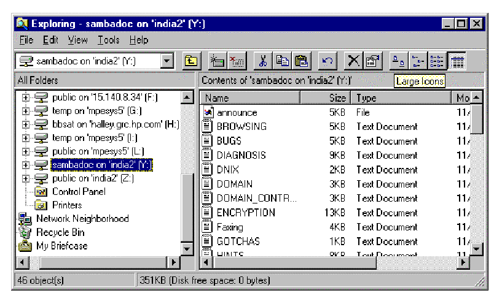The image size is (502, 304).
Task: Expand temp on 'mpesys5' (G:) node
Action: (x=25, y=111)
